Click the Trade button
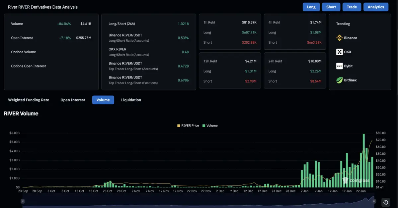The image size is (398, 208). coord(352,7)
